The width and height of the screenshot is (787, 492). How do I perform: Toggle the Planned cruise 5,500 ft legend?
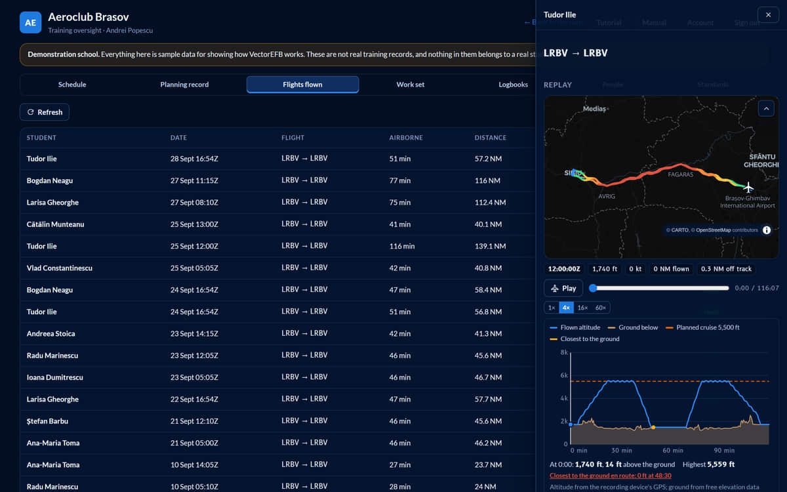[x=702, y=327]
